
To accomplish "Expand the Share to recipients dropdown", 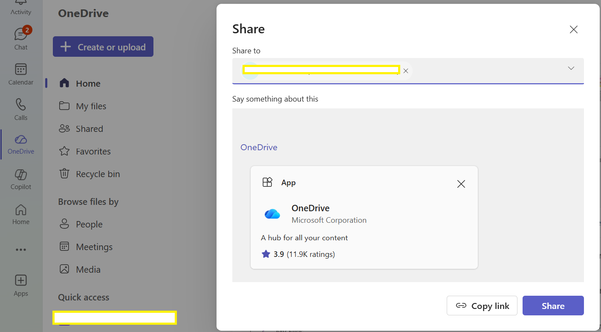I will pyautogui.click(x=571, y=68).
